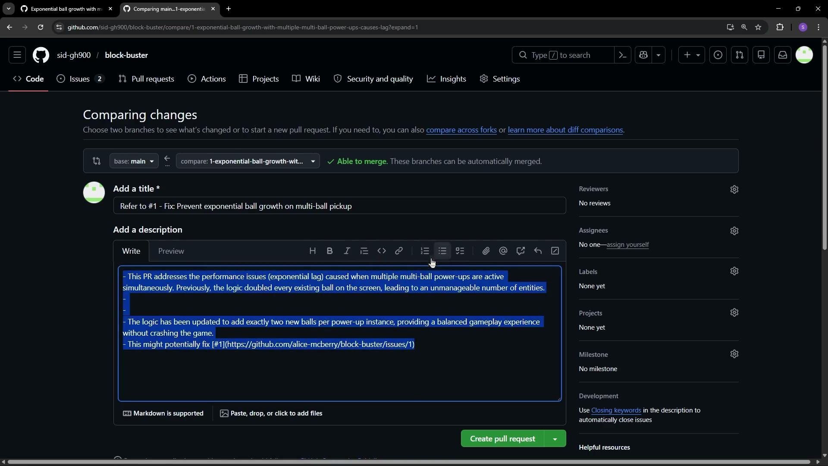Open the base: main branch dropdown
This screenshot has height=466, width=828.
point(134,161)
